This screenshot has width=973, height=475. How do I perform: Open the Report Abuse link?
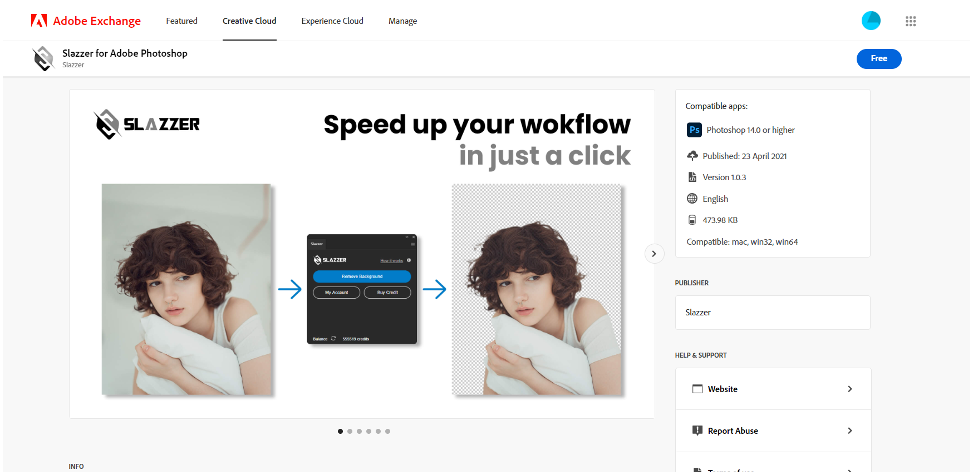773,431
